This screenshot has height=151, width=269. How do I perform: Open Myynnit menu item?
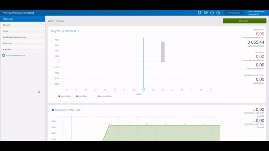pos(23,25)
